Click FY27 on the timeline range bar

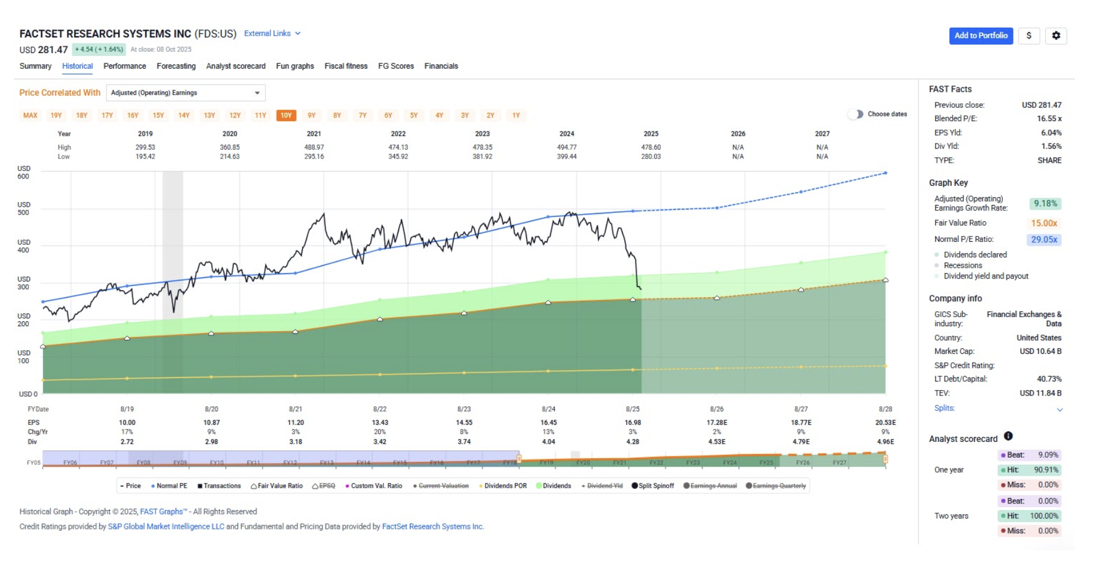(839, 462)
